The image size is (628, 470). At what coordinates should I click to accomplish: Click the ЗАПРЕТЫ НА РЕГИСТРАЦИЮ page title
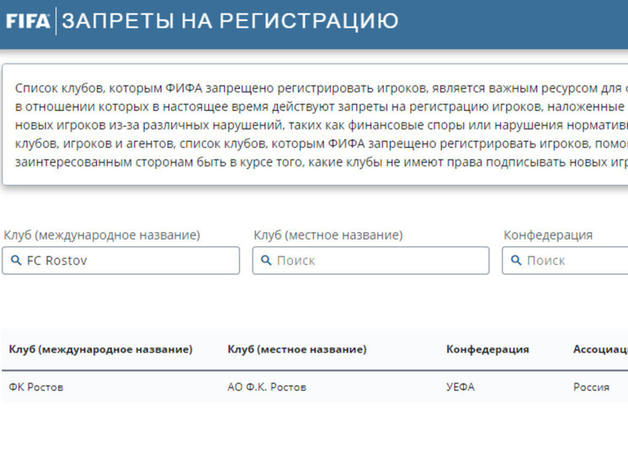231,21
